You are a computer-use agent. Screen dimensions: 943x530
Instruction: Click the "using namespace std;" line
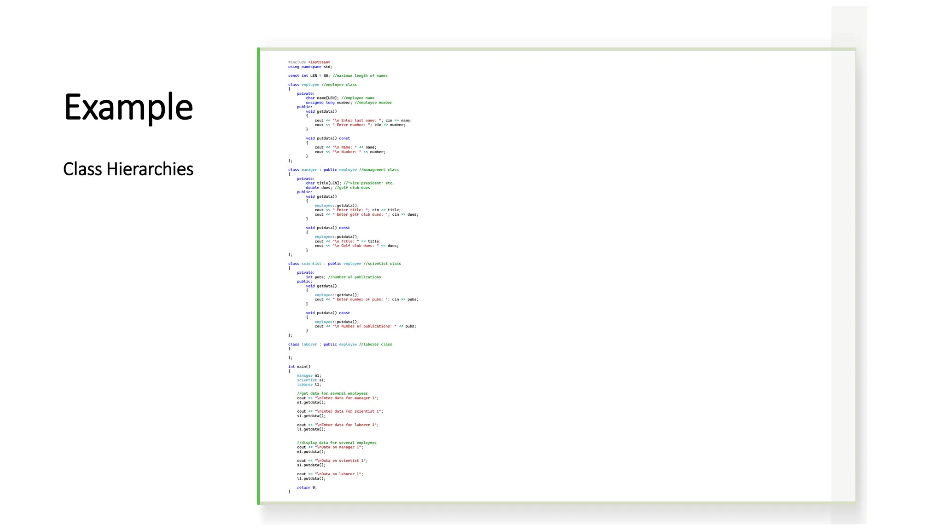310,67
